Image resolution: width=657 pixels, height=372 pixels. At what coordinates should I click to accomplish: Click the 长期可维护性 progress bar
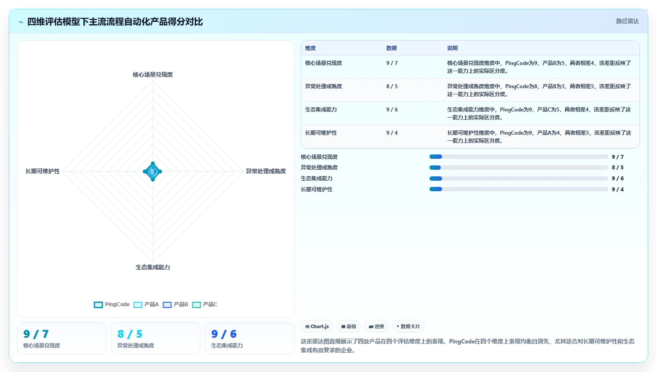(x=519, y=189)
